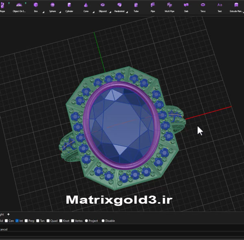Viewport: 244px width, 240px height.
Task: Add a new viewport tab with plus
Action: (9, 214)
